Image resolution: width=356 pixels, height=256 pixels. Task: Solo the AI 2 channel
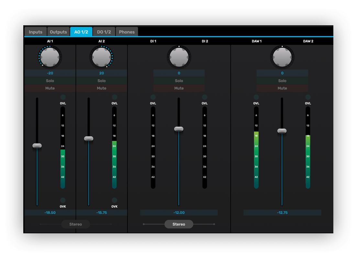(102, 81)
